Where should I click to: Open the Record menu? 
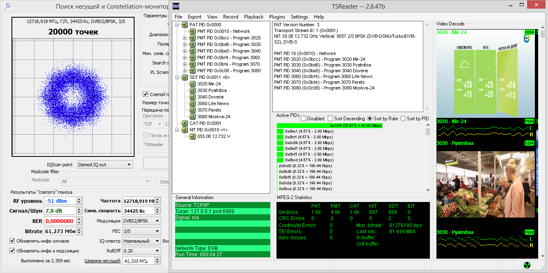click(231, 17)
